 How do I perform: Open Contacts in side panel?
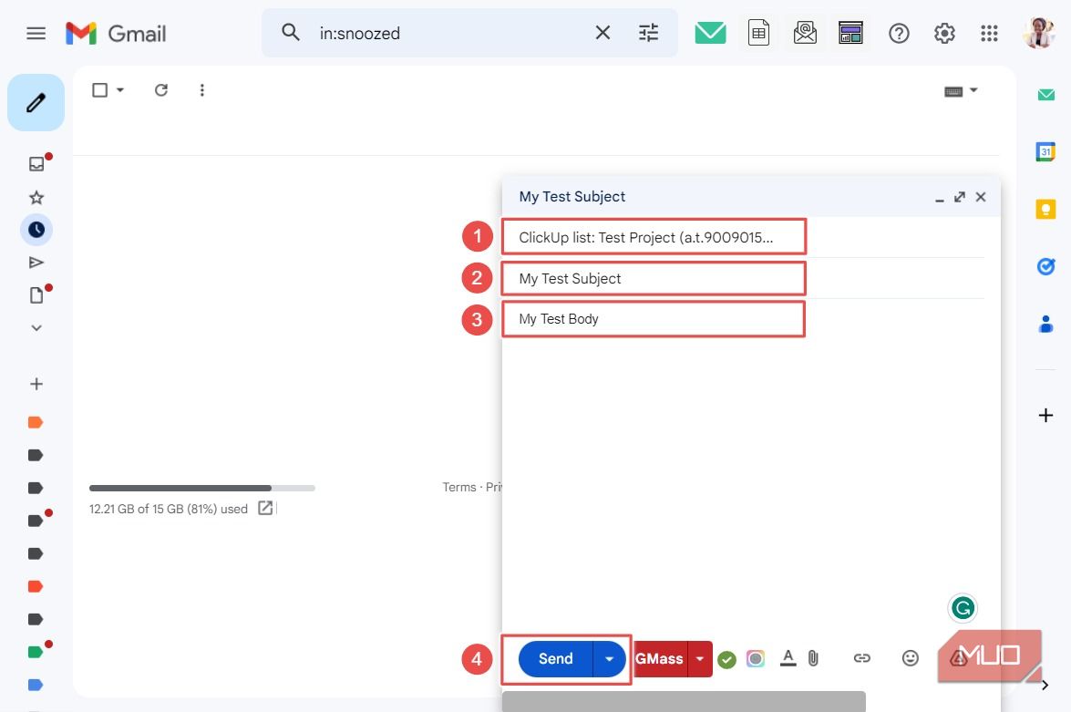pyautogui.click(x=1045, y=324)
